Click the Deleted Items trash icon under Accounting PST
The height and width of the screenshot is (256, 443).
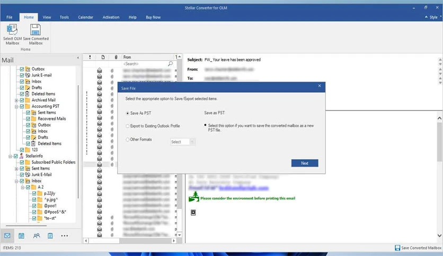pos(33,143)
